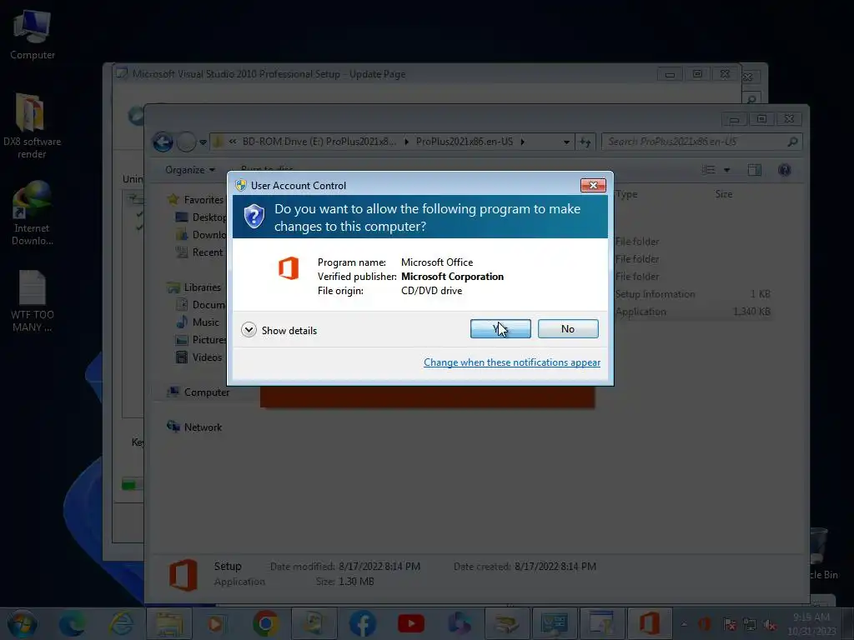Open Windows Explorer from taskbar
Image resolution: width=854 pixels, height=640 pixels.
[169, 623]
